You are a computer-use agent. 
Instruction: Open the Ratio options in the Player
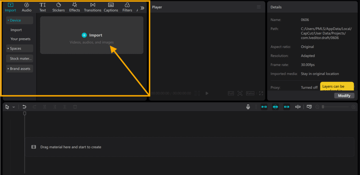tap(250, 93)
